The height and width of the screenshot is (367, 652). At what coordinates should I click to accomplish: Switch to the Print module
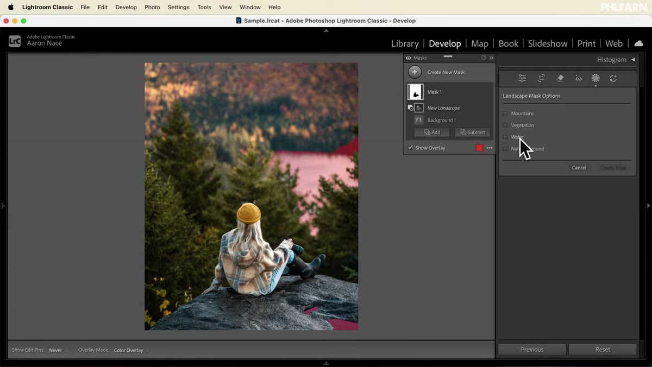click(x=586, y=43)
